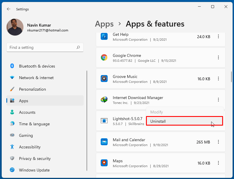Click the Gaming controller icon
Screen dimensions: 234x179
(12, 135)
